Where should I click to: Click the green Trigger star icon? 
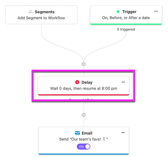pyautogui.click(x=118, y=12)
